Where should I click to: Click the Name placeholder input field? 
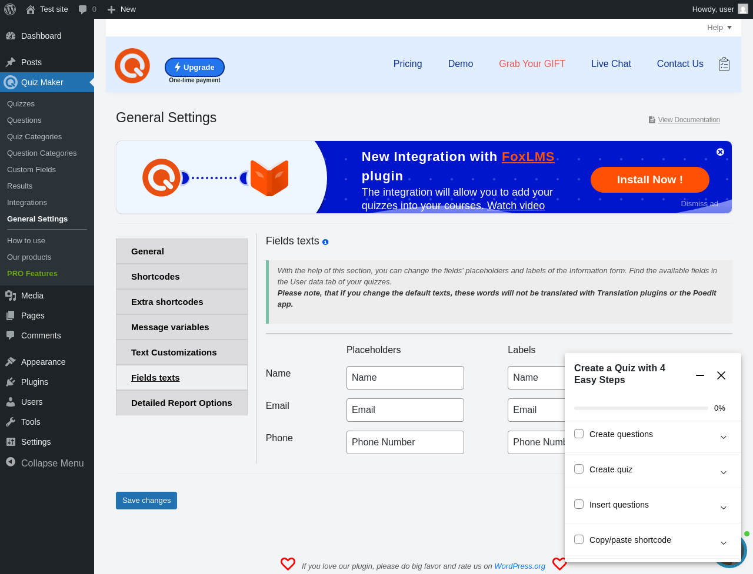(405, 378)
